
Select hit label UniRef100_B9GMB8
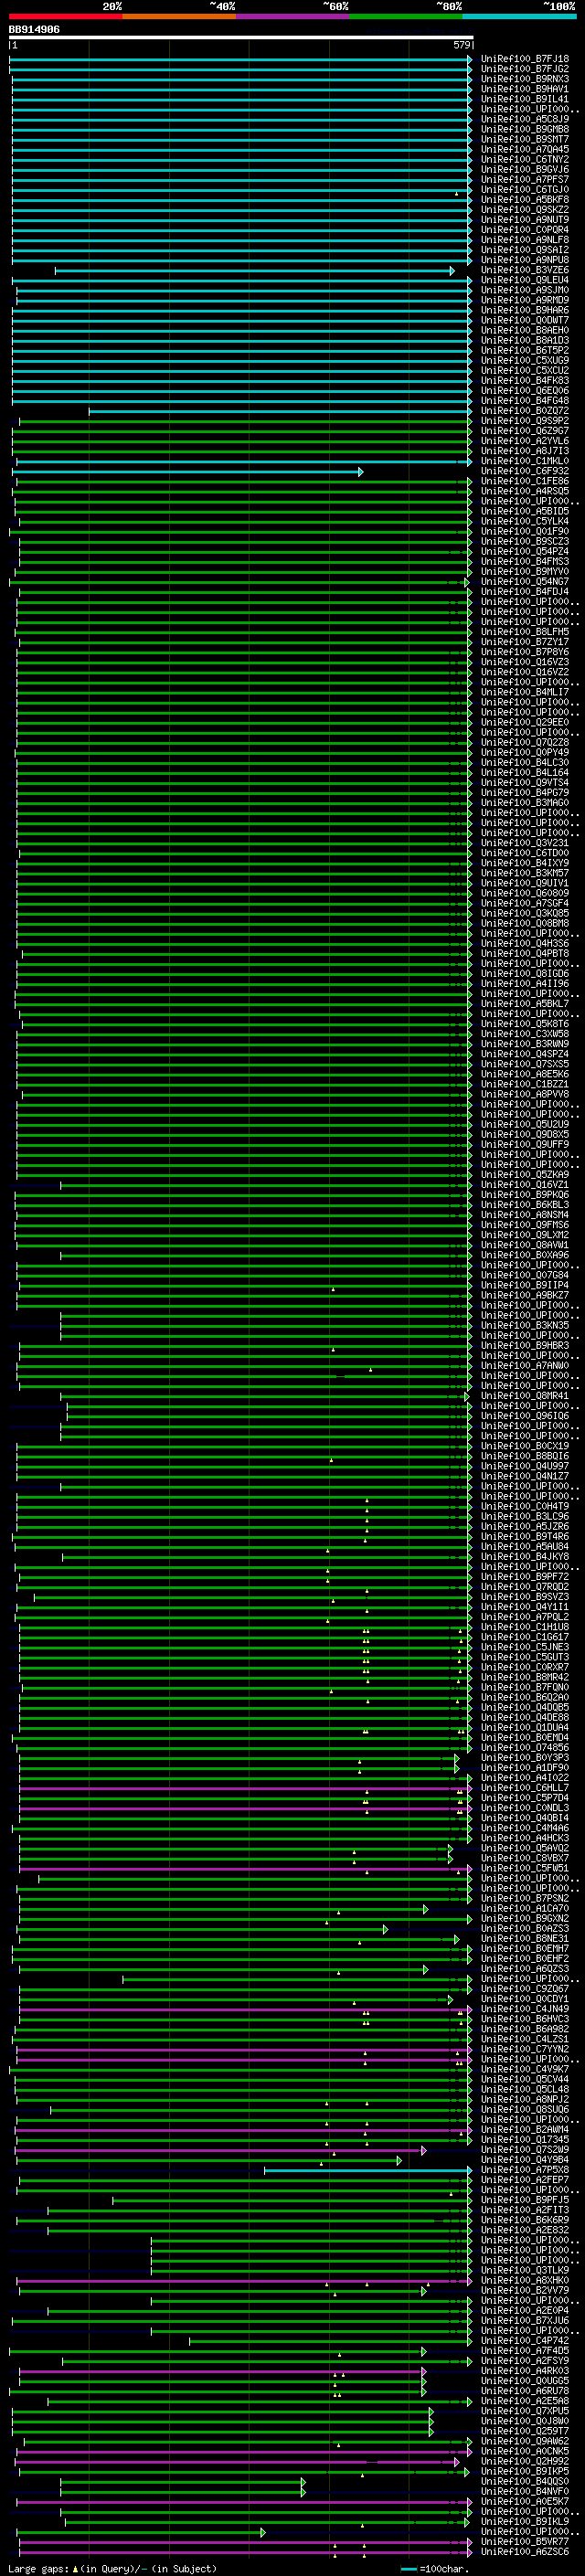pyautogui.click(x=524, y=130)
